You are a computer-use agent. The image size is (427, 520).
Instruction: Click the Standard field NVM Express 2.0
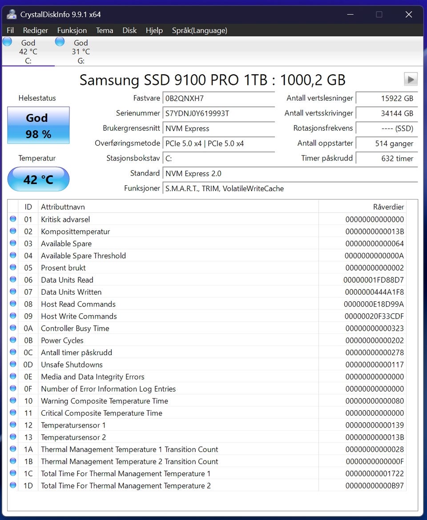(x=290, y=173)
